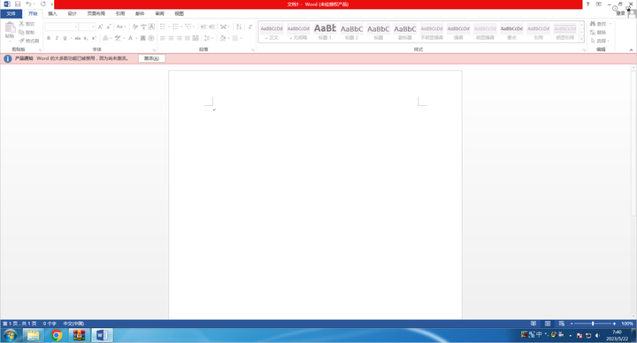Click the Cut scissors icon
The width and height of the screenshot is (637, 343).
21,24
